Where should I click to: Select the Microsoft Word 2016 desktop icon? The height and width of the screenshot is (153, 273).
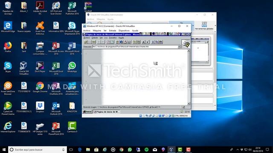click(x=72, y=48)
